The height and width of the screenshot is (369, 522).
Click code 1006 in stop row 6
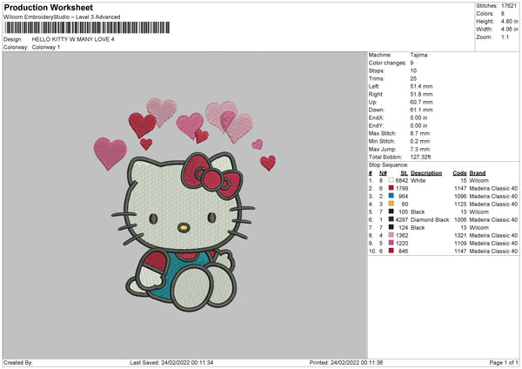pyautogui.click(x=460, y=220)
